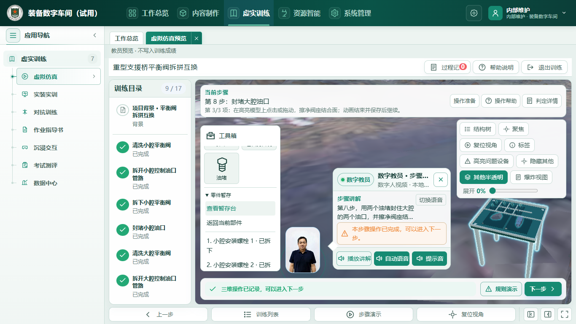The width and height of the screenshot is (576, 324).
Task: Toggle the 其他半透明 display option
Action: coord(484,177)
